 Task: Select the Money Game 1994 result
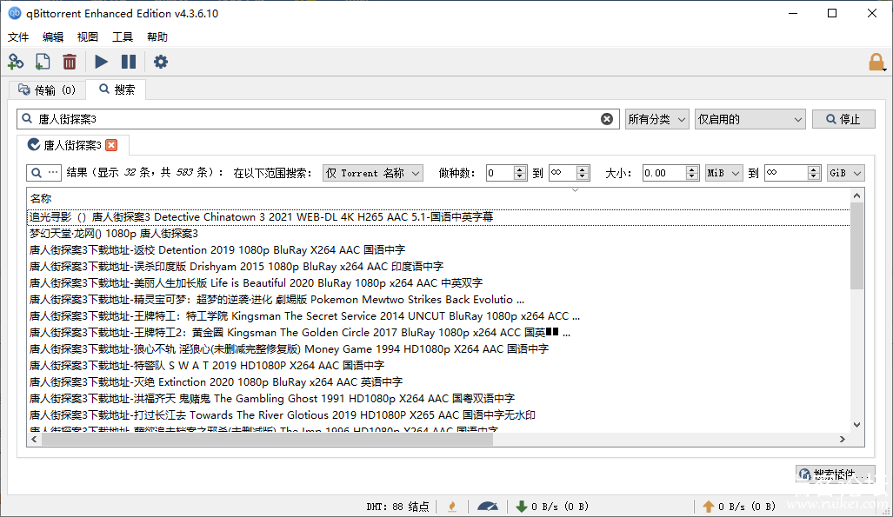pos(438,349)
